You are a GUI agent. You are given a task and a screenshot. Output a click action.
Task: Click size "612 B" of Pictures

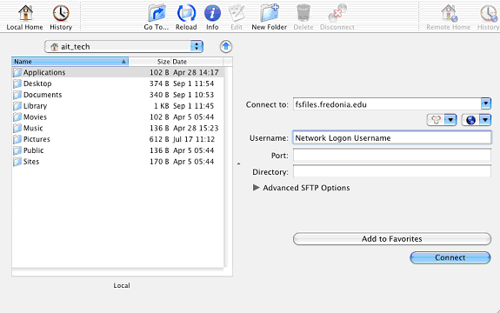coord(159,139)
